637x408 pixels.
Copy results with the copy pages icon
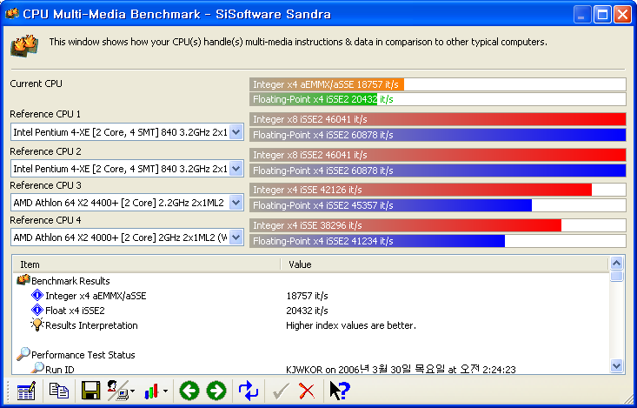pyautogui.click(x=59, y=391)
